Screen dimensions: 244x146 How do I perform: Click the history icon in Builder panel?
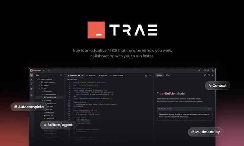208,75
